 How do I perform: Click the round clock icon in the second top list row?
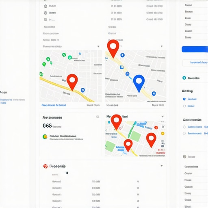point(45,13)
